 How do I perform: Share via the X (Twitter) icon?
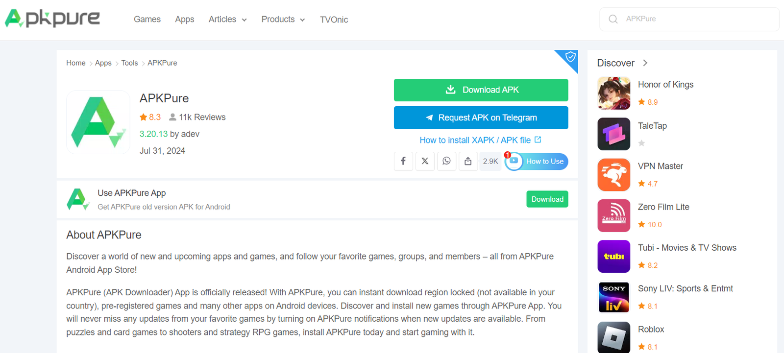pos(425,161)
